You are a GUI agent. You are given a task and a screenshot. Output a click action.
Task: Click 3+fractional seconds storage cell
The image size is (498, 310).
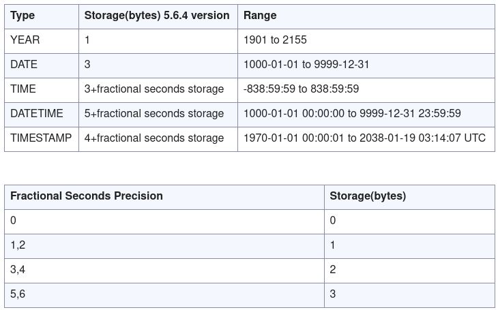coord(154,89)
